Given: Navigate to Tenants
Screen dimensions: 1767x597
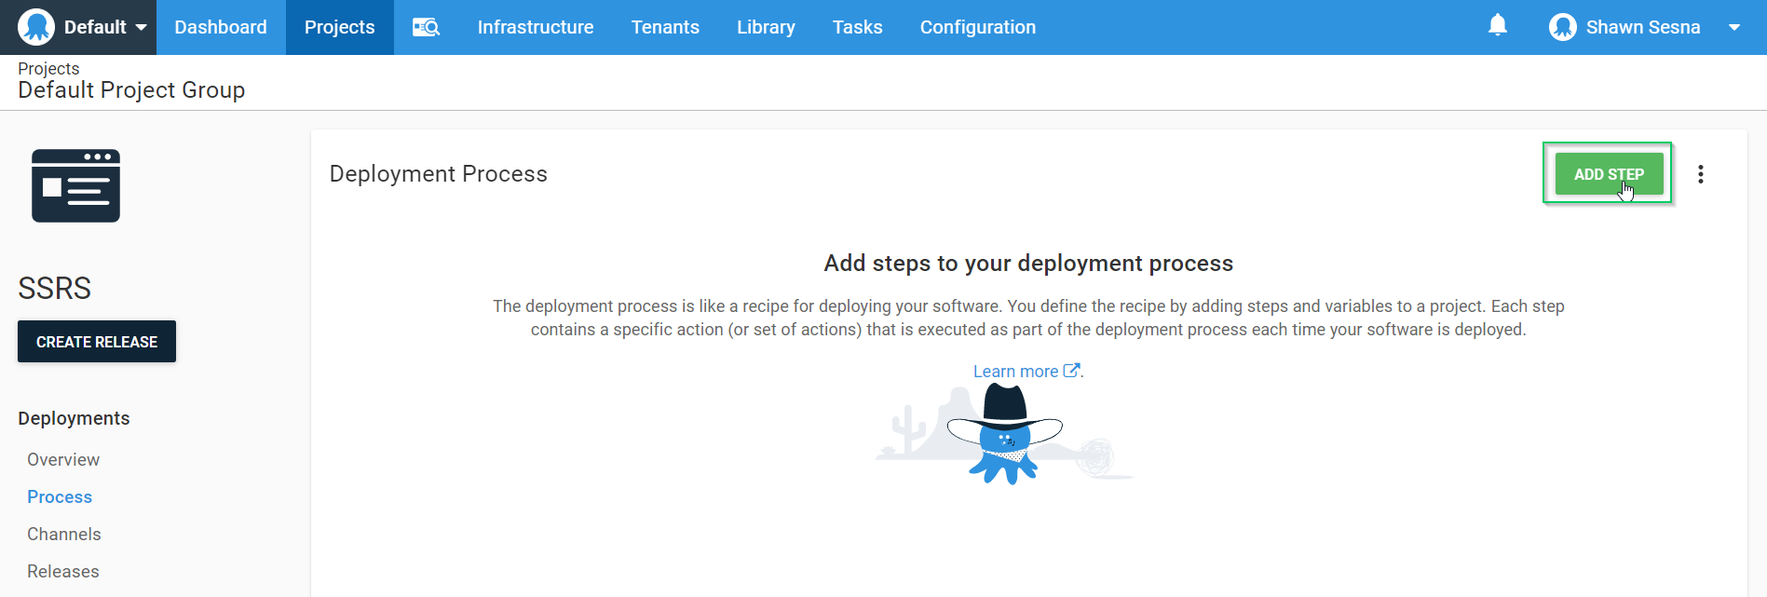Looking at the screenshot, I should coord(664,27).
